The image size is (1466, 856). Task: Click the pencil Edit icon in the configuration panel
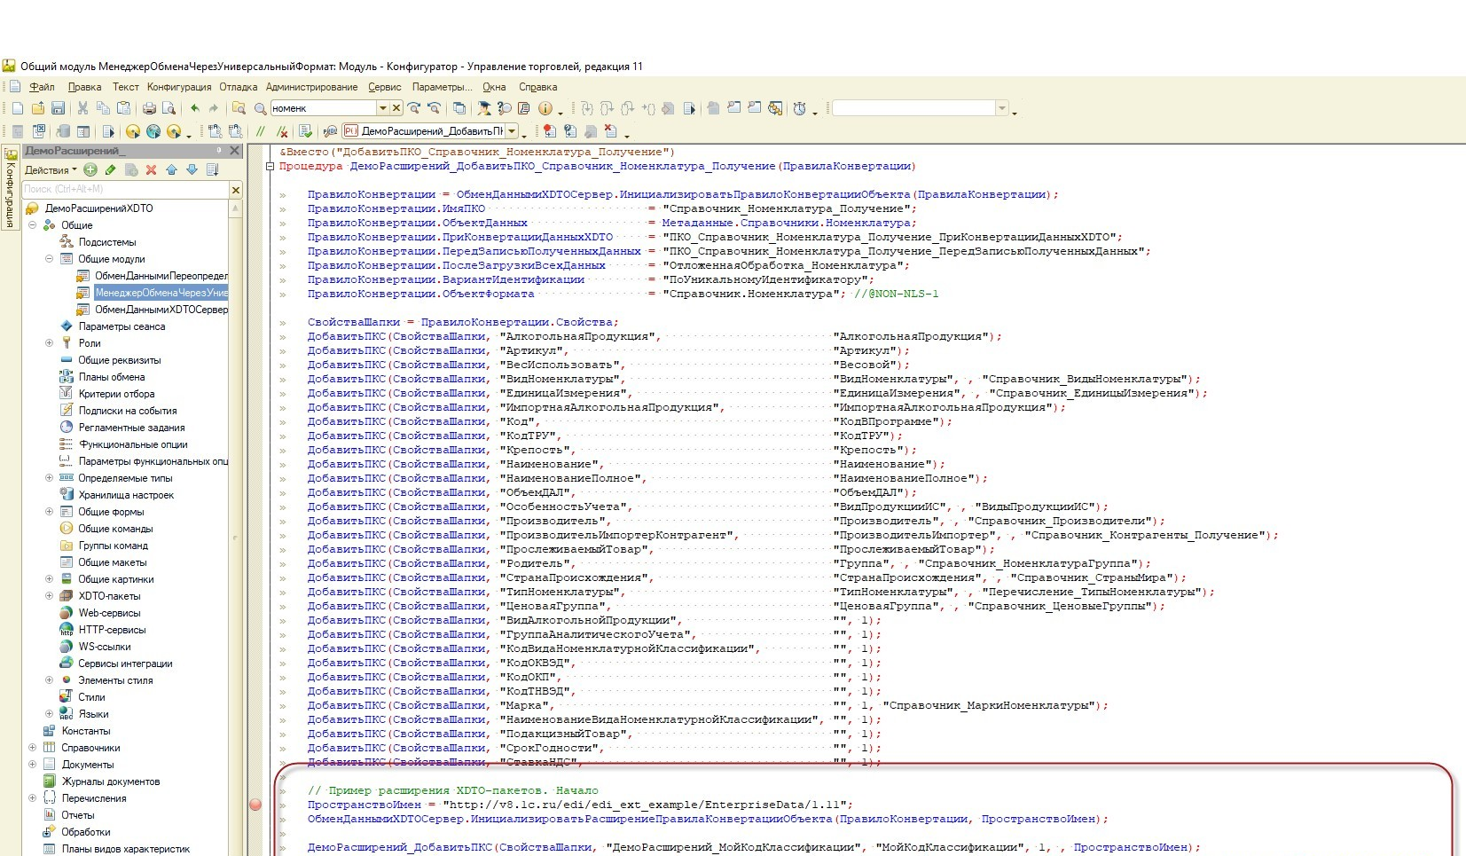(110, 169)
